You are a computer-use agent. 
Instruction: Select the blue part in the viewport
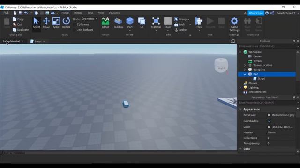click(x=126, y=104)
